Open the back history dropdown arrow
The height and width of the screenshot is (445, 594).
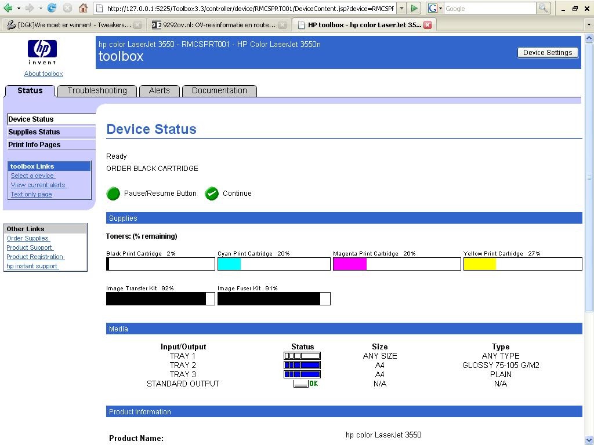click(x=19, y=8)
